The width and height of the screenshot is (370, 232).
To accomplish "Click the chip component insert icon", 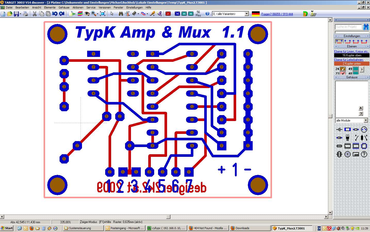I will click(134, 14).
